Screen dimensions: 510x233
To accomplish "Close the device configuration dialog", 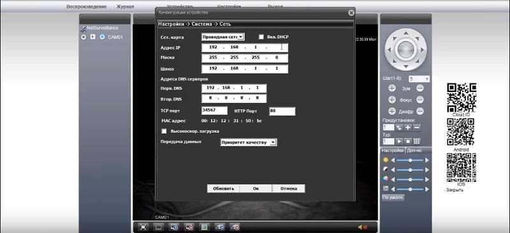I will point(351,13).
